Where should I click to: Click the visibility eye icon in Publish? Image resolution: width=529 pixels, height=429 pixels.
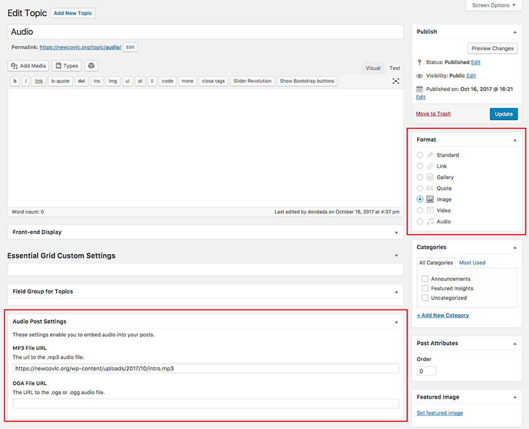[419, 76]
